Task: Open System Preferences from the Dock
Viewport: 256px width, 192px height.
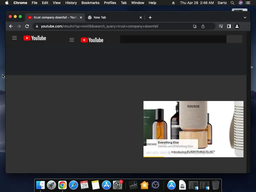Action: (117, 185)
